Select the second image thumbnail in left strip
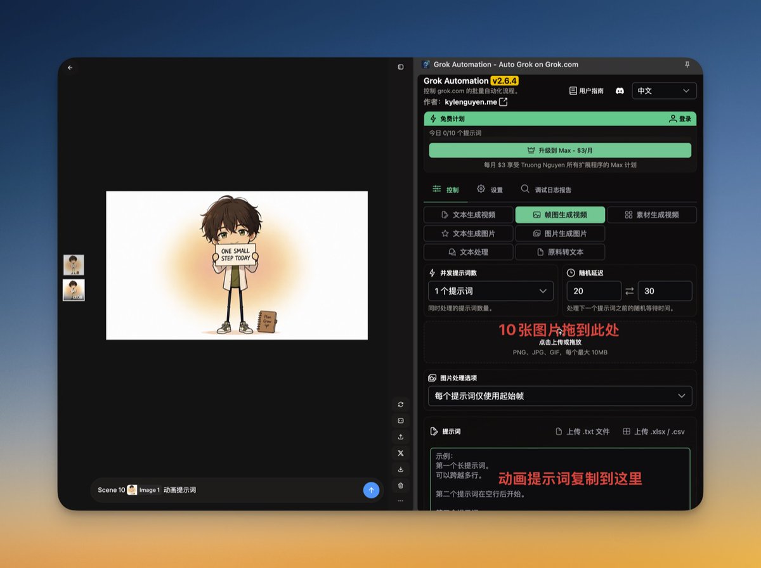Image resolution: width=761 pixels, height=568 pixels. click(x=74, y=290)
